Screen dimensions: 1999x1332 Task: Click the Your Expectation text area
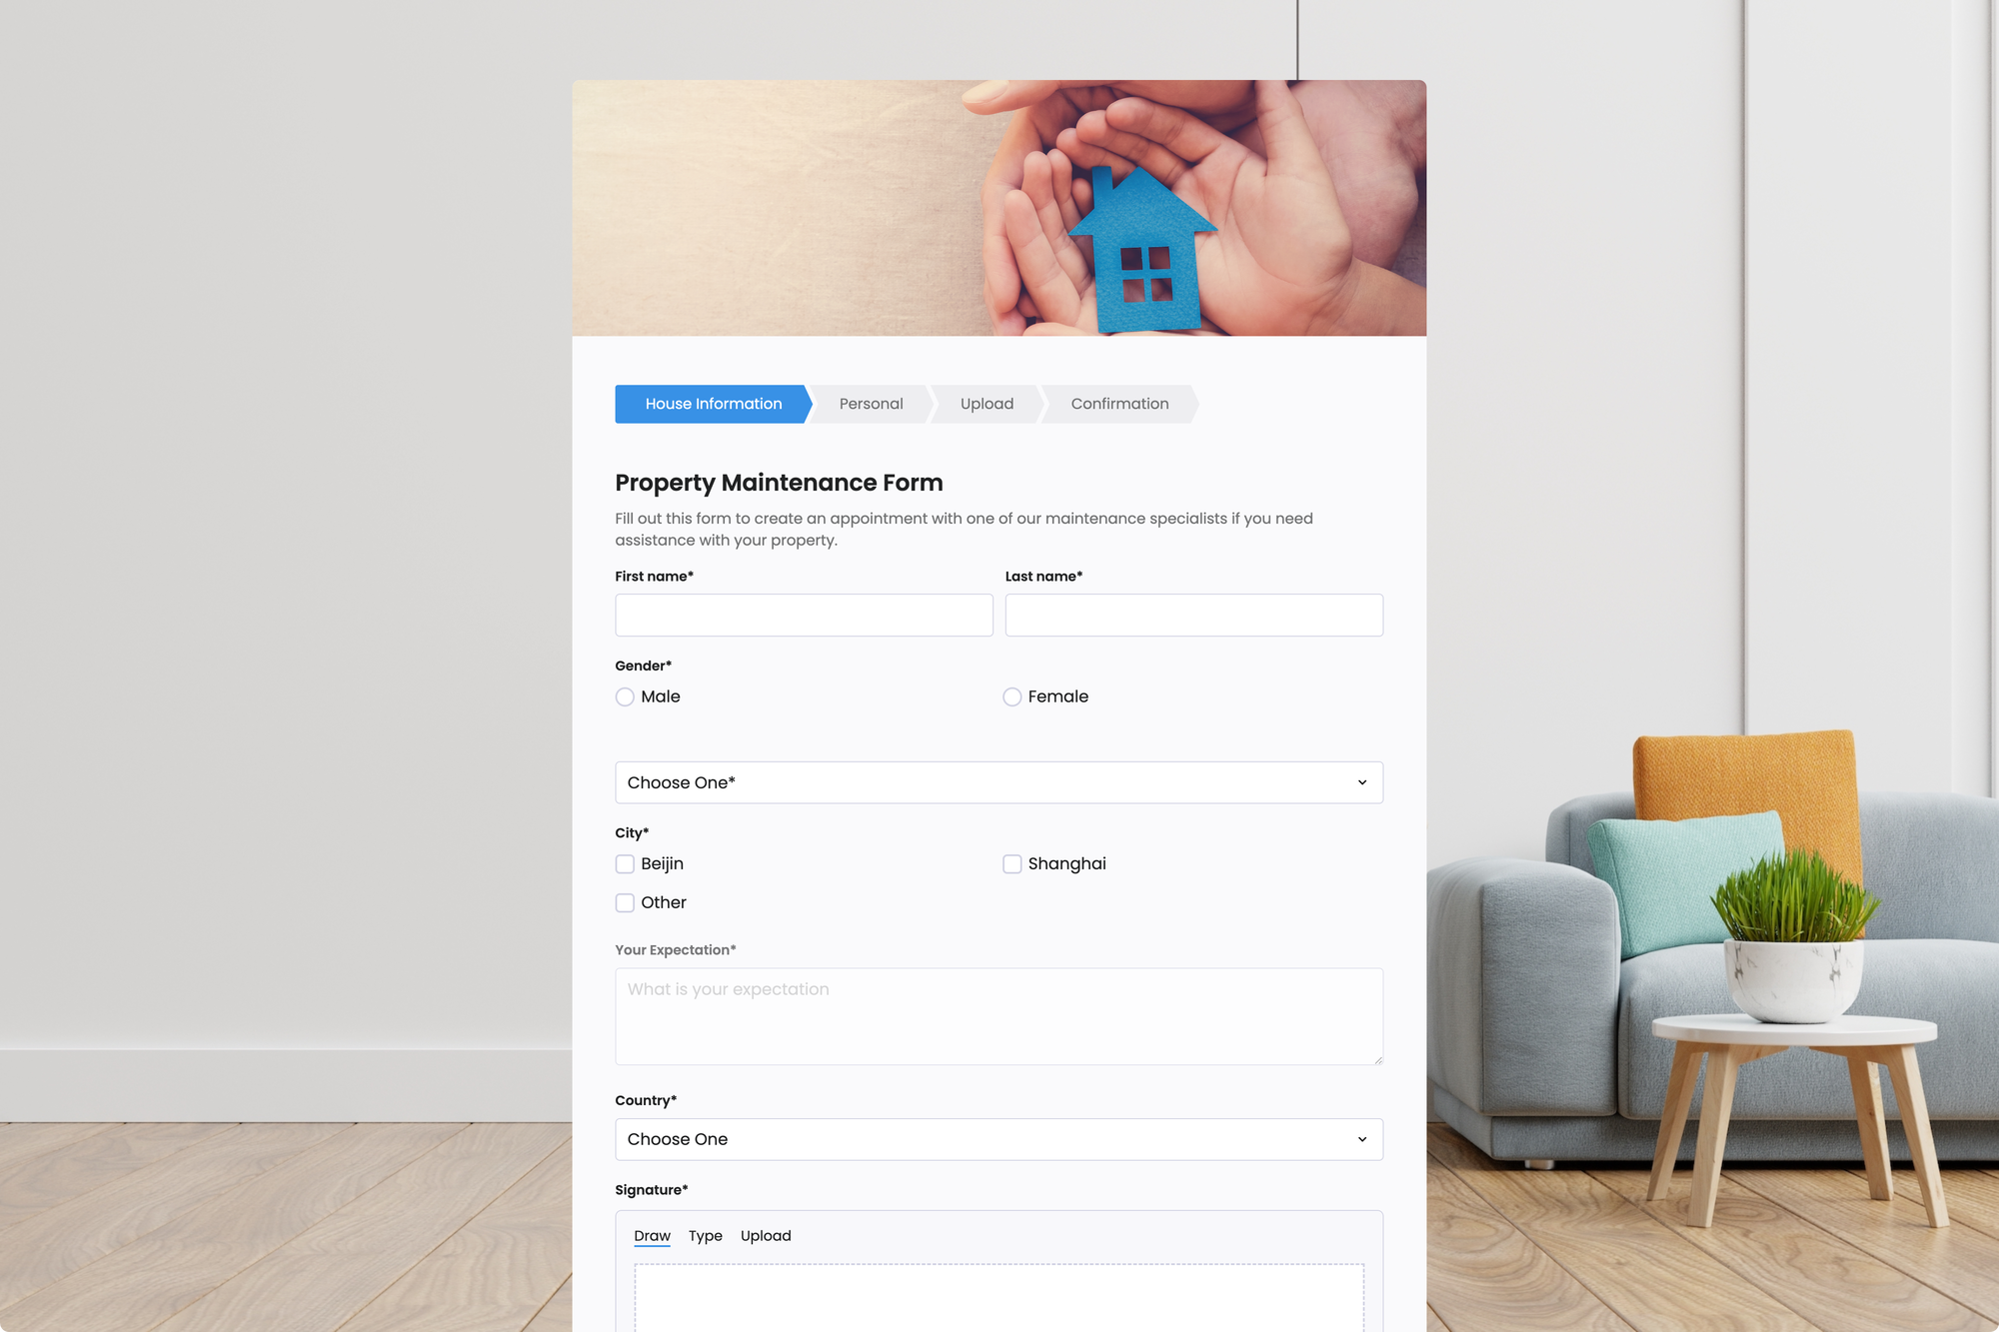(999, 1015)
